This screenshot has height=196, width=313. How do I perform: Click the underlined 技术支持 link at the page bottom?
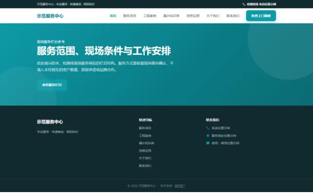[x=180, y=186]
